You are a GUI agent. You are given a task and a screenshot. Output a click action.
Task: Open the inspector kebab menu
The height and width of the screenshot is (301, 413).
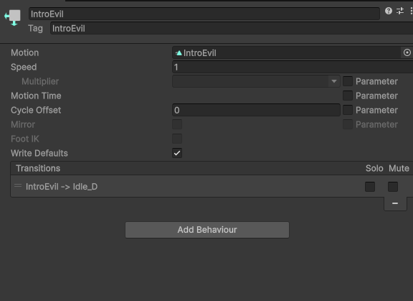[x=411, y=11]
